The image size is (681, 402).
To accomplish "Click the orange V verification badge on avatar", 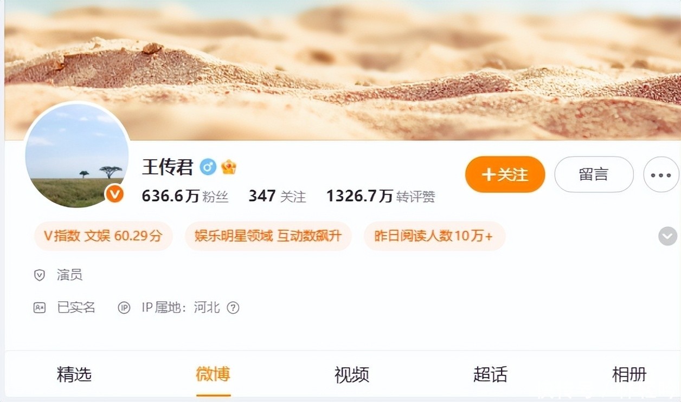I will [x=114, y=193].
